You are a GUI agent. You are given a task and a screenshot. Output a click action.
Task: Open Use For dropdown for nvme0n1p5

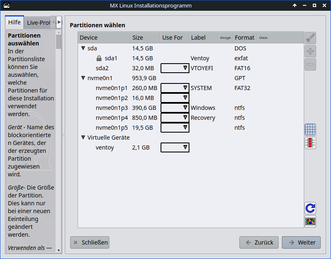point(175,128)
